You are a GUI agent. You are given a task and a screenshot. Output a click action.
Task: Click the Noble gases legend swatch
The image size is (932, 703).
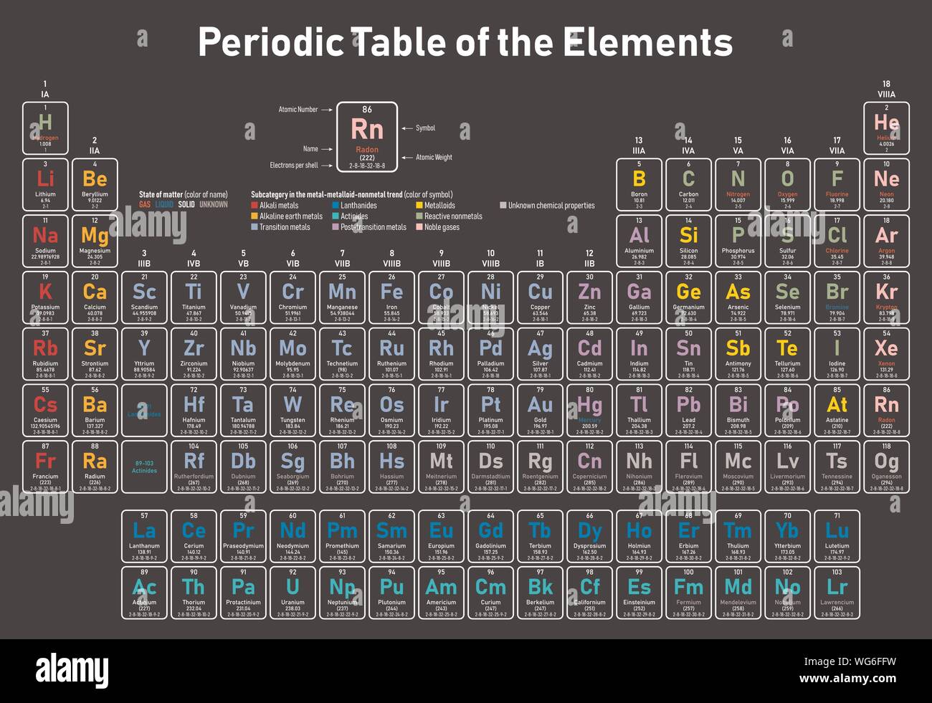pos(419,227)
